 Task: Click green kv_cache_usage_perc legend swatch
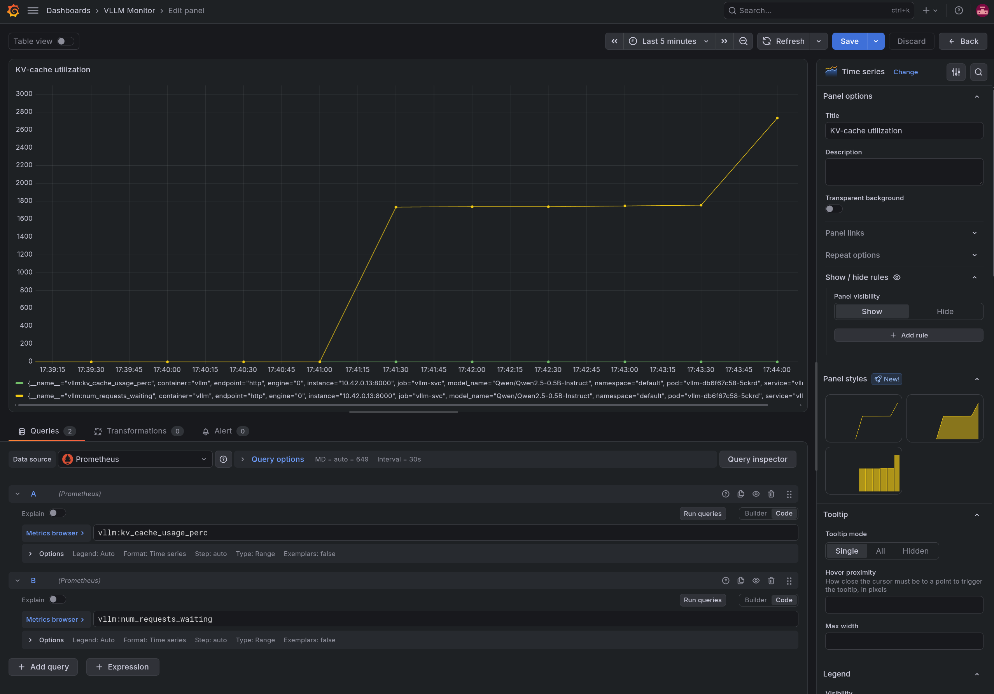(19, 383)
